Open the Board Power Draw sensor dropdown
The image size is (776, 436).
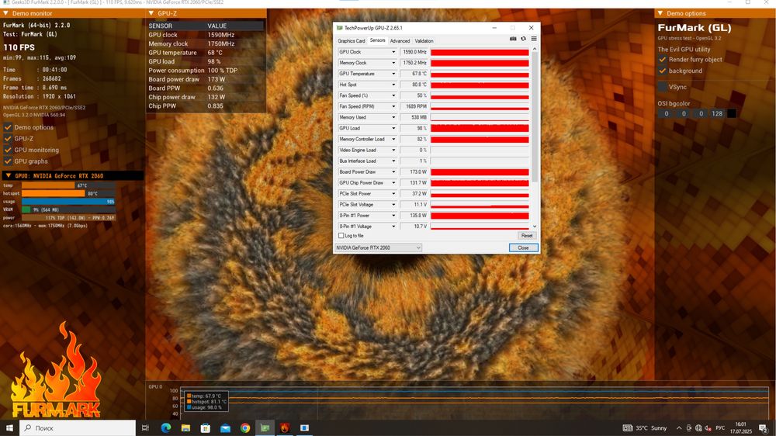coord(393,171)
